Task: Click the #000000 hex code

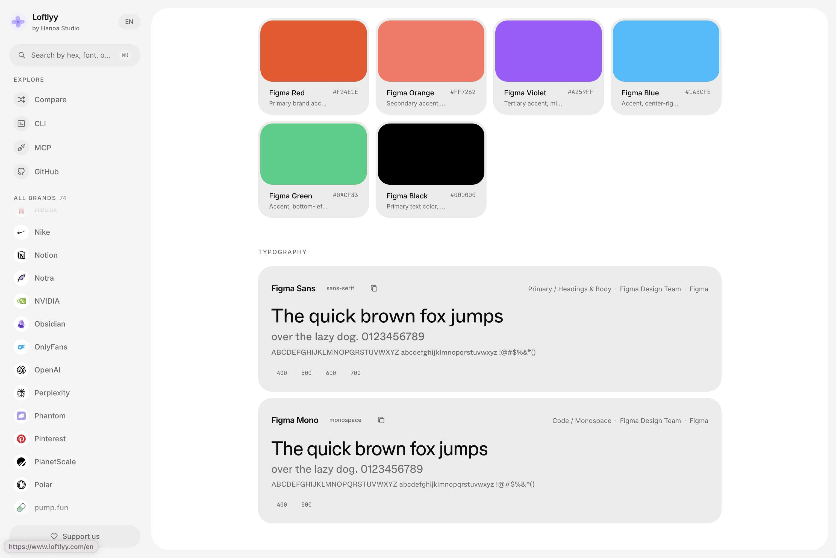Action: [x=463, y=195]
